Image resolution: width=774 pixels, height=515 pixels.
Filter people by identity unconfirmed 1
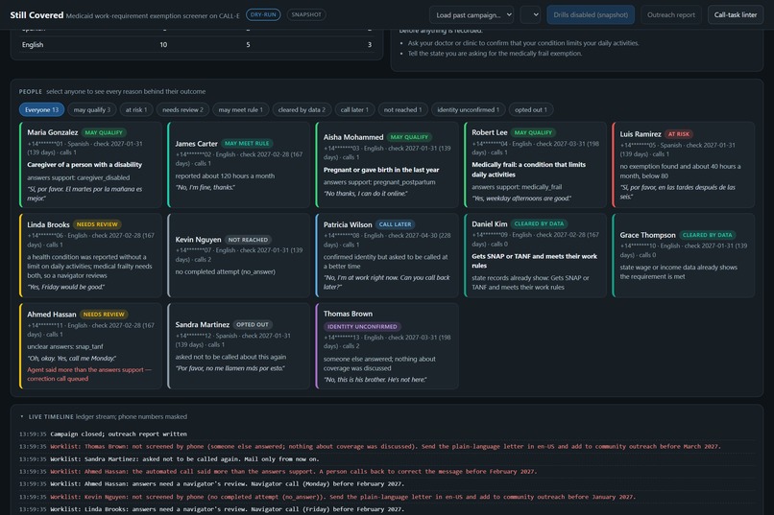coord(468,110)
